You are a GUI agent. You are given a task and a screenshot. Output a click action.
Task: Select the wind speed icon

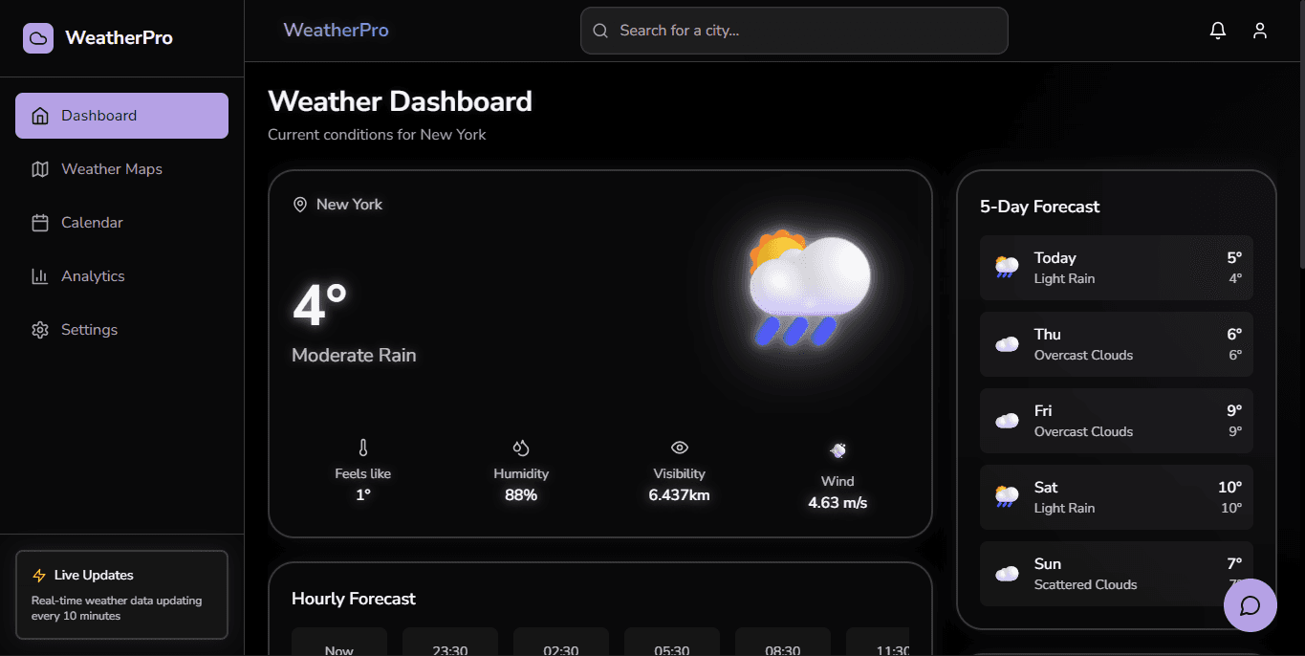[837, 449]
